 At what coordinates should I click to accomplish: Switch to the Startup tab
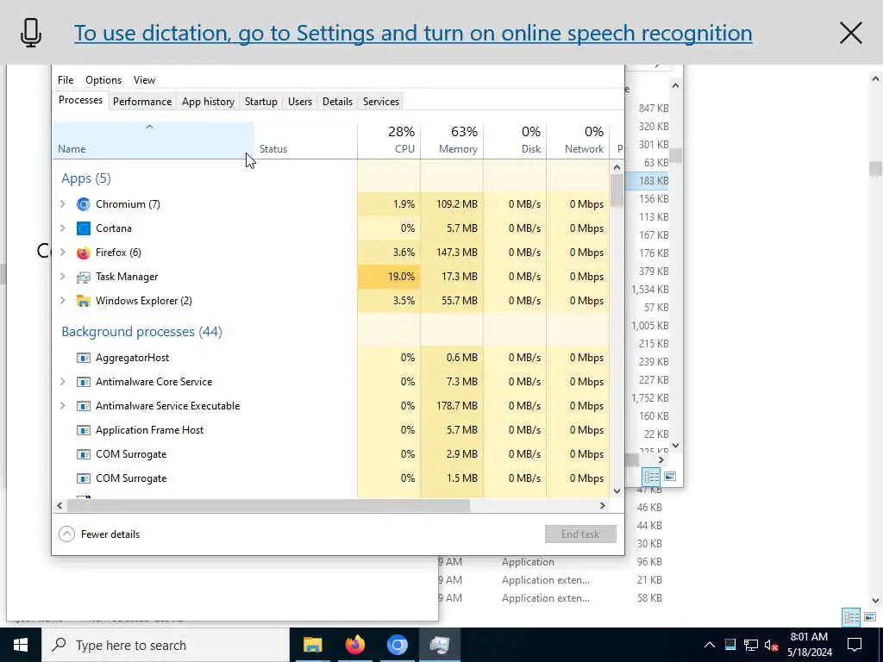(x=260, y=102)
